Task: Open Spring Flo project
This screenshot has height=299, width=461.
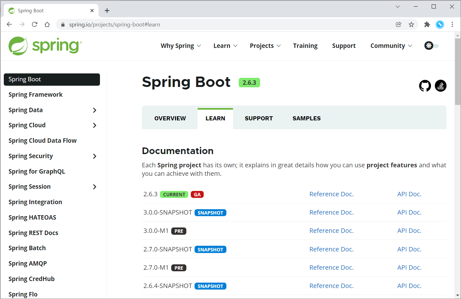Action: (23, 294)
